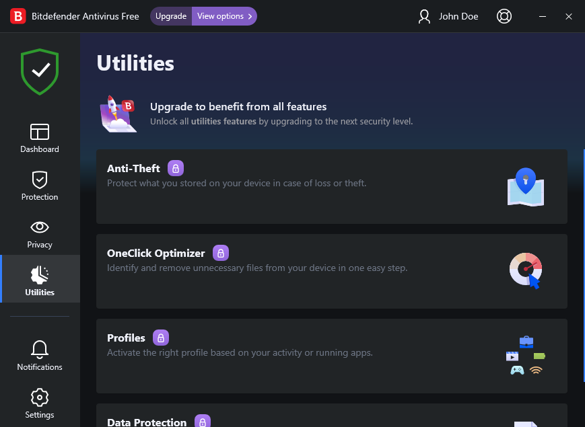
Task: Click the OneClick Optimizer lock badge
Action: point(221,253)
